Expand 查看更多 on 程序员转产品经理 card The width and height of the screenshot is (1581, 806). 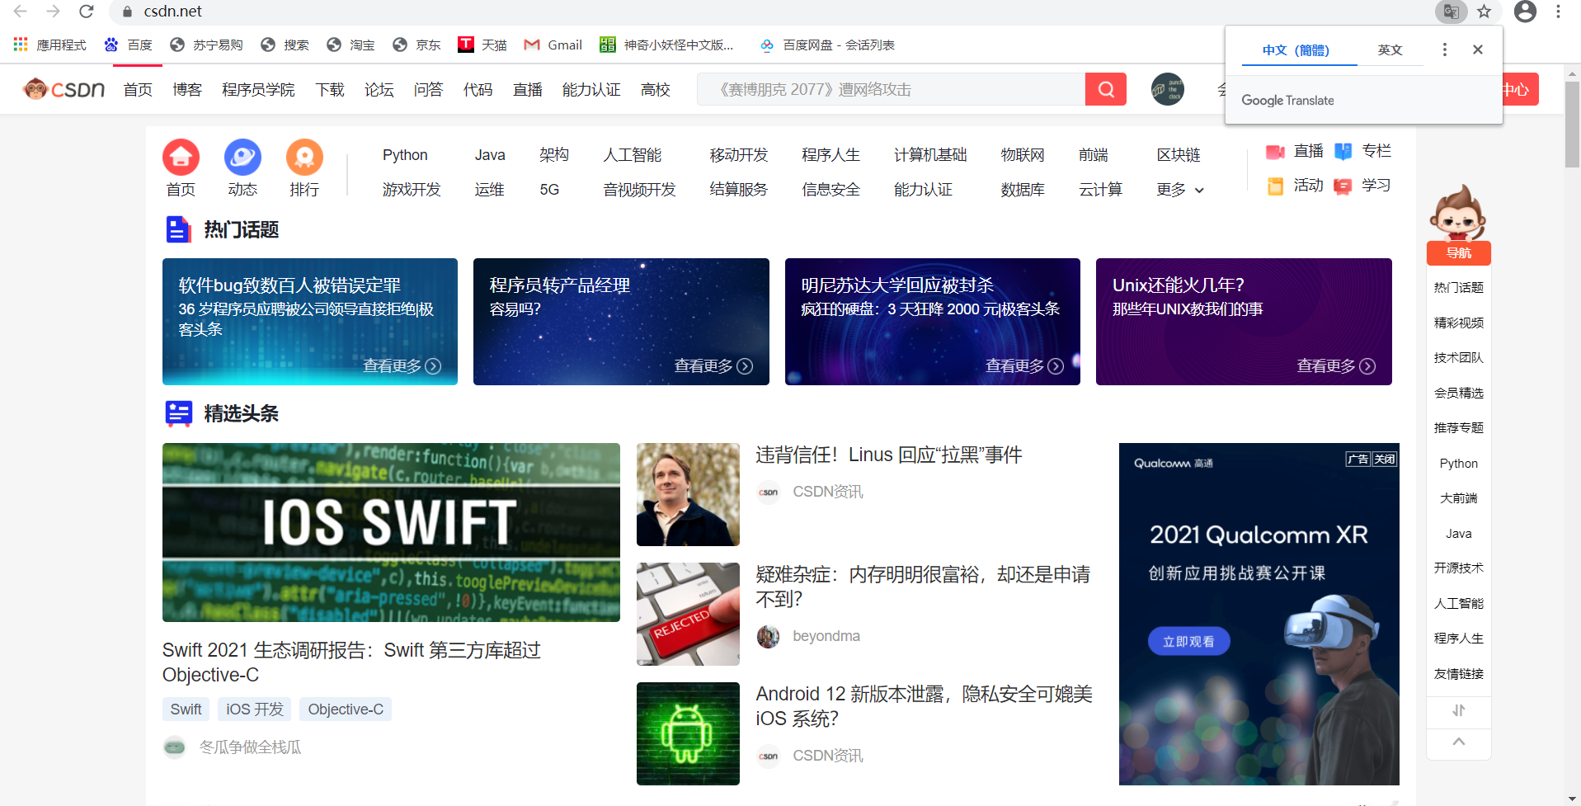713,366
